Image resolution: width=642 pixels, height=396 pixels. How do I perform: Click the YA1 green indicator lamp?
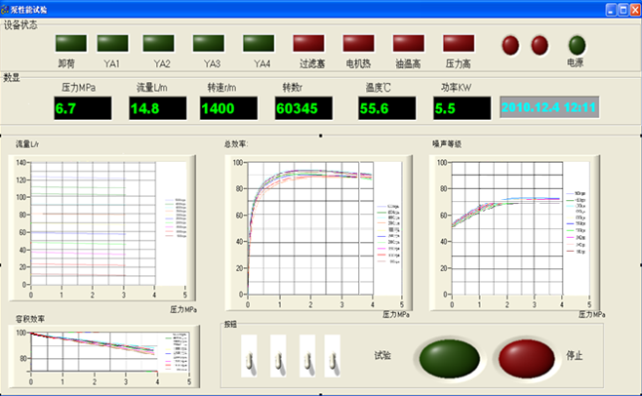click(x=112, y=44)
